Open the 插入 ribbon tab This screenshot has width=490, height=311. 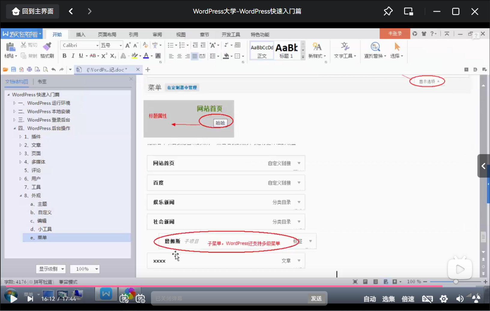(80, 35)
